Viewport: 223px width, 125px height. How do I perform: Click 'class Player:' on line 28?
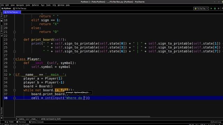28,59
